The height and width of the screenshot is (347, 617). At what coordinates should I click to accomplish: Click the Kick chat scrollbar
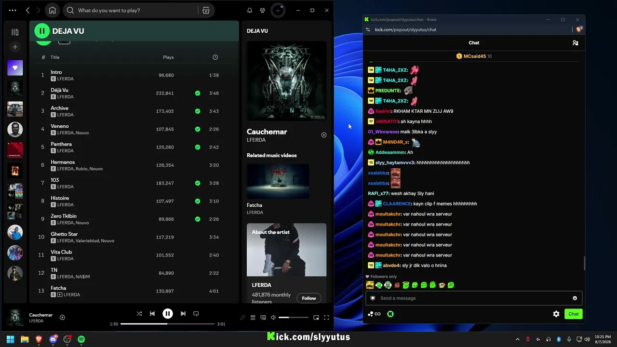click(584, 263)
